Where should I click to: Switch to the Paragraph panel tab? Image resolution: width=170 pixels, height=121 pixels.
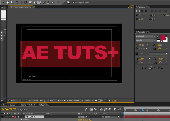[x=142, y=7]
